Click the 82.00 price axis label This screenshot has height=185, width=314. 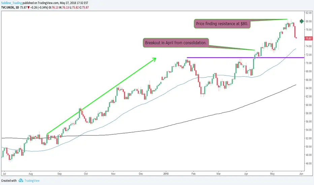(309, 13)
